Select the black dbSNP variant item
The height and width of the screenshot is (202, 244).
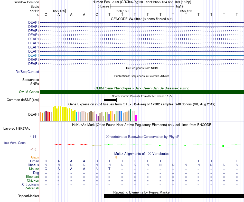110,100
